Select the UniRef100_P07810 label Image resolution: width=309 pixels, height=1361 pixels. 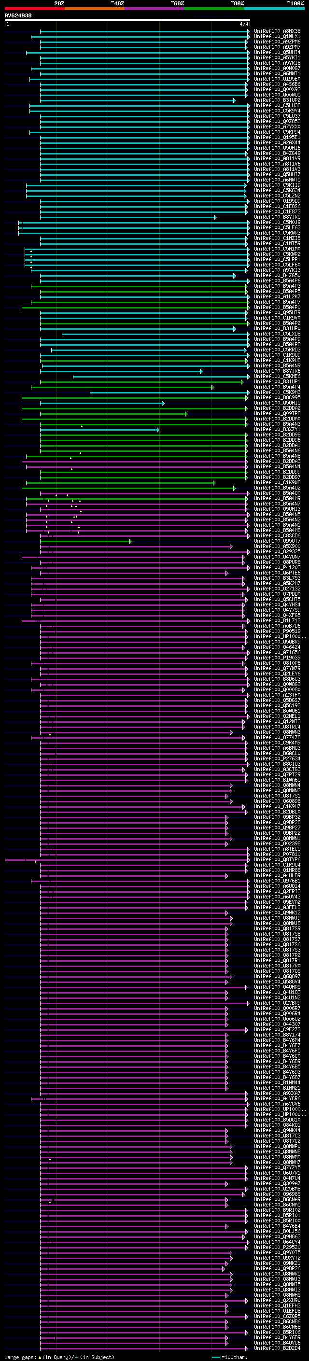[277, 855]
